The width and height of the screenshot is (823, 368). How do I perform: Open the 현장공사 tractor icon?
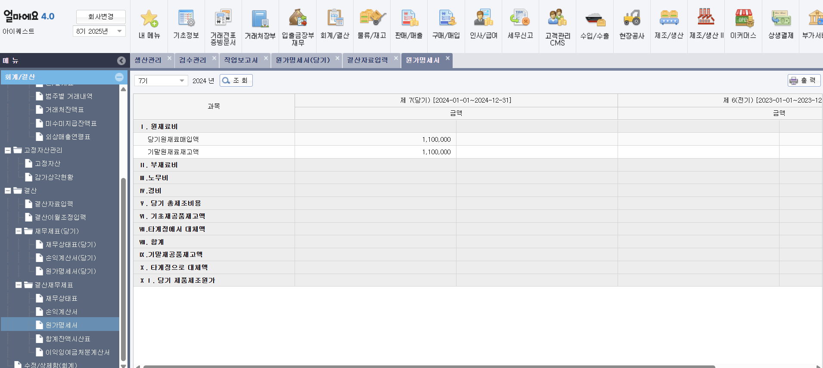pyautogui.click(x=632, y=19)
